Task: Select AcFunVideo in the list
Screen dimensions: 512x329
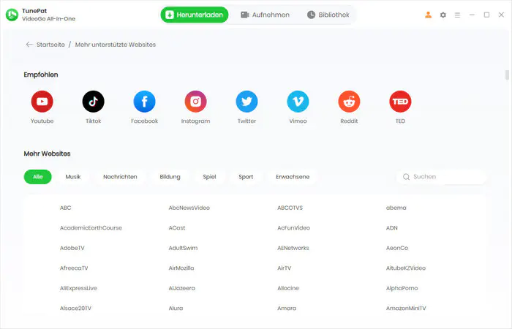Action: (293, 228)
